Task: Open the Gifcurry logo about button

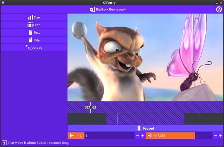Action: [x=219, y=9]
